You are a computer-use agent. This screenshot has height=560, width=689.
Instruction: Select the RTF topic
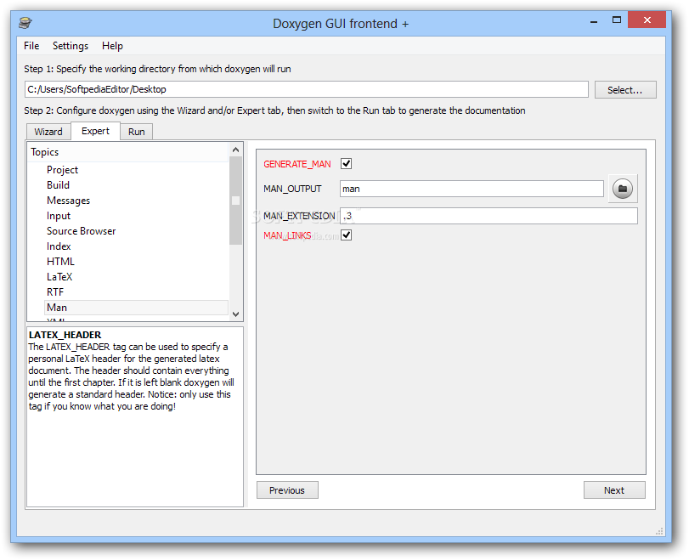pyautogui.click(x=55, y=292)
